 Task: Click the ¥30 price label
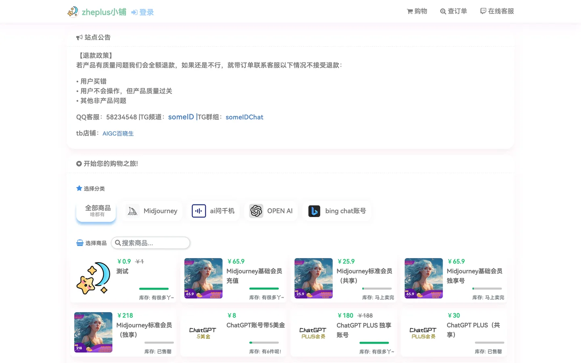(454, 315)
